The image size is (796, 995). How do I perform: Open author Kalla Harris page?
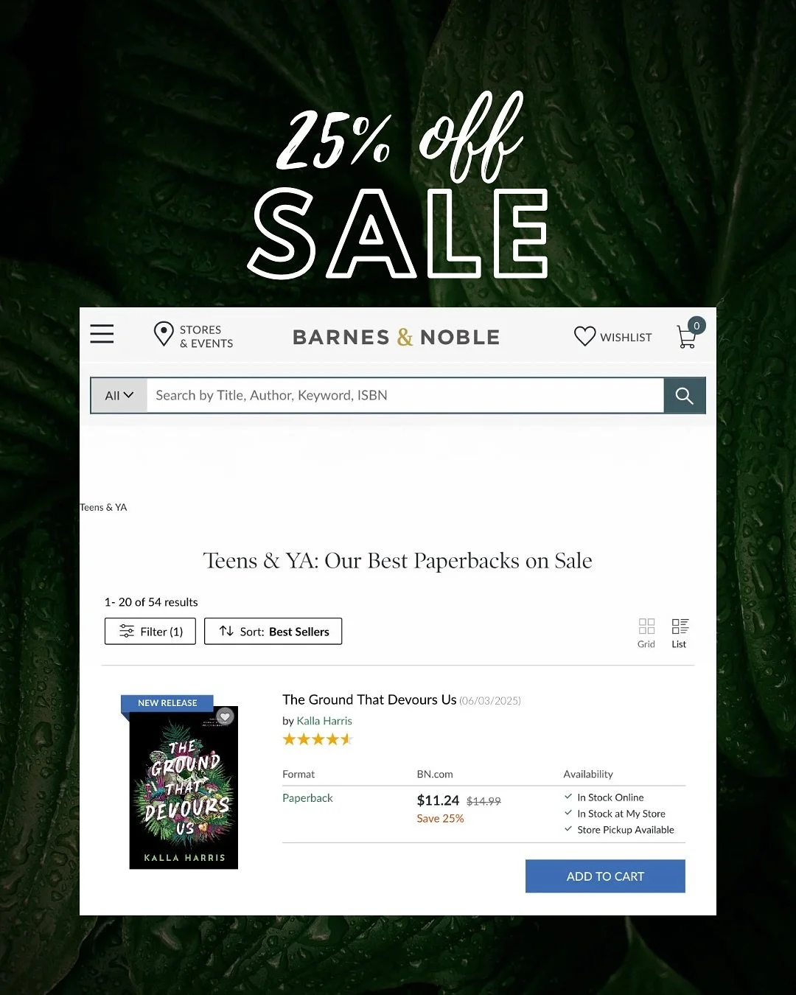click(x=324, y=721)
